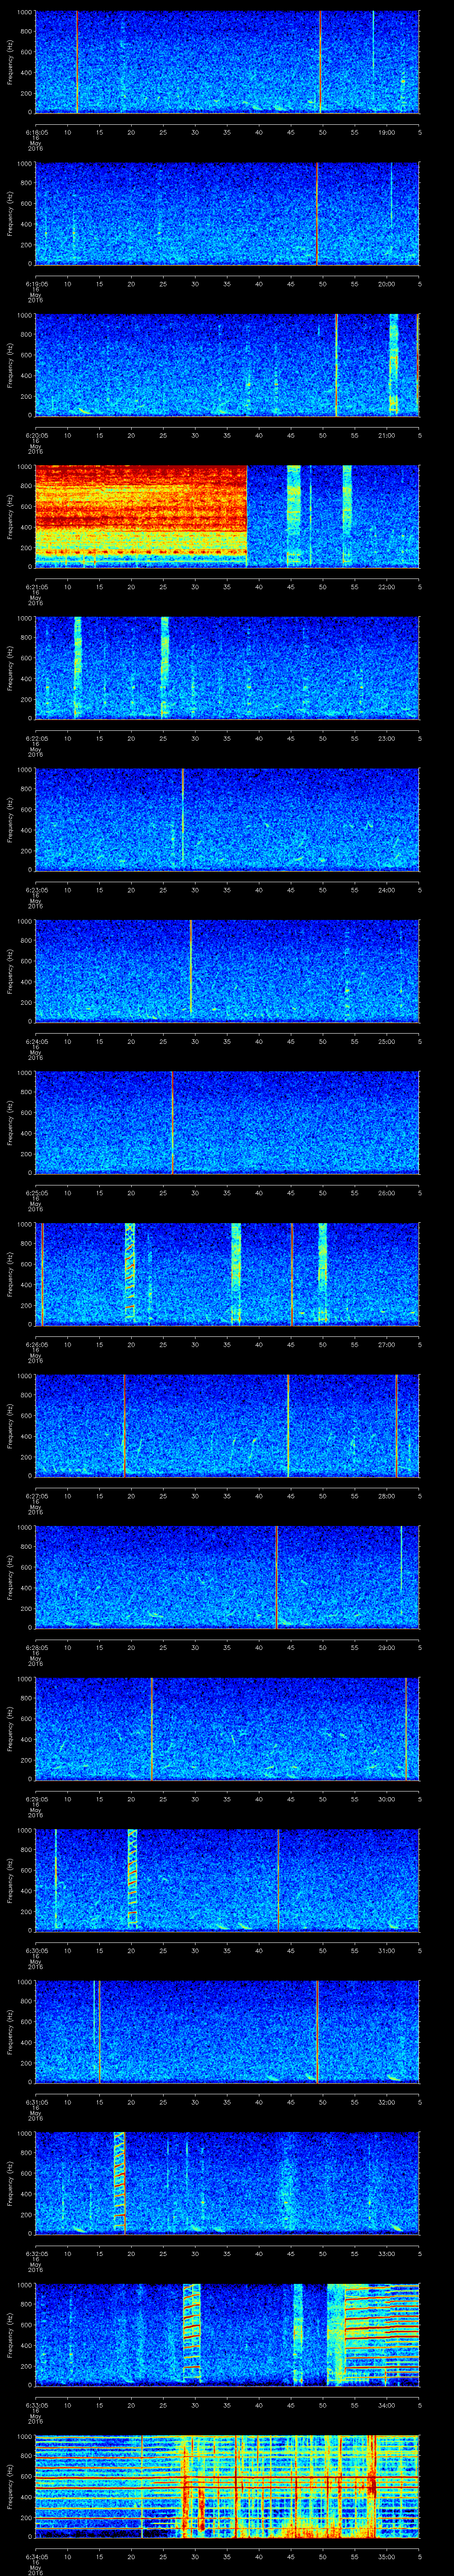Click the 21:00 time axis label
Screen dimensions: 454x2576
(x=386, y=435)
